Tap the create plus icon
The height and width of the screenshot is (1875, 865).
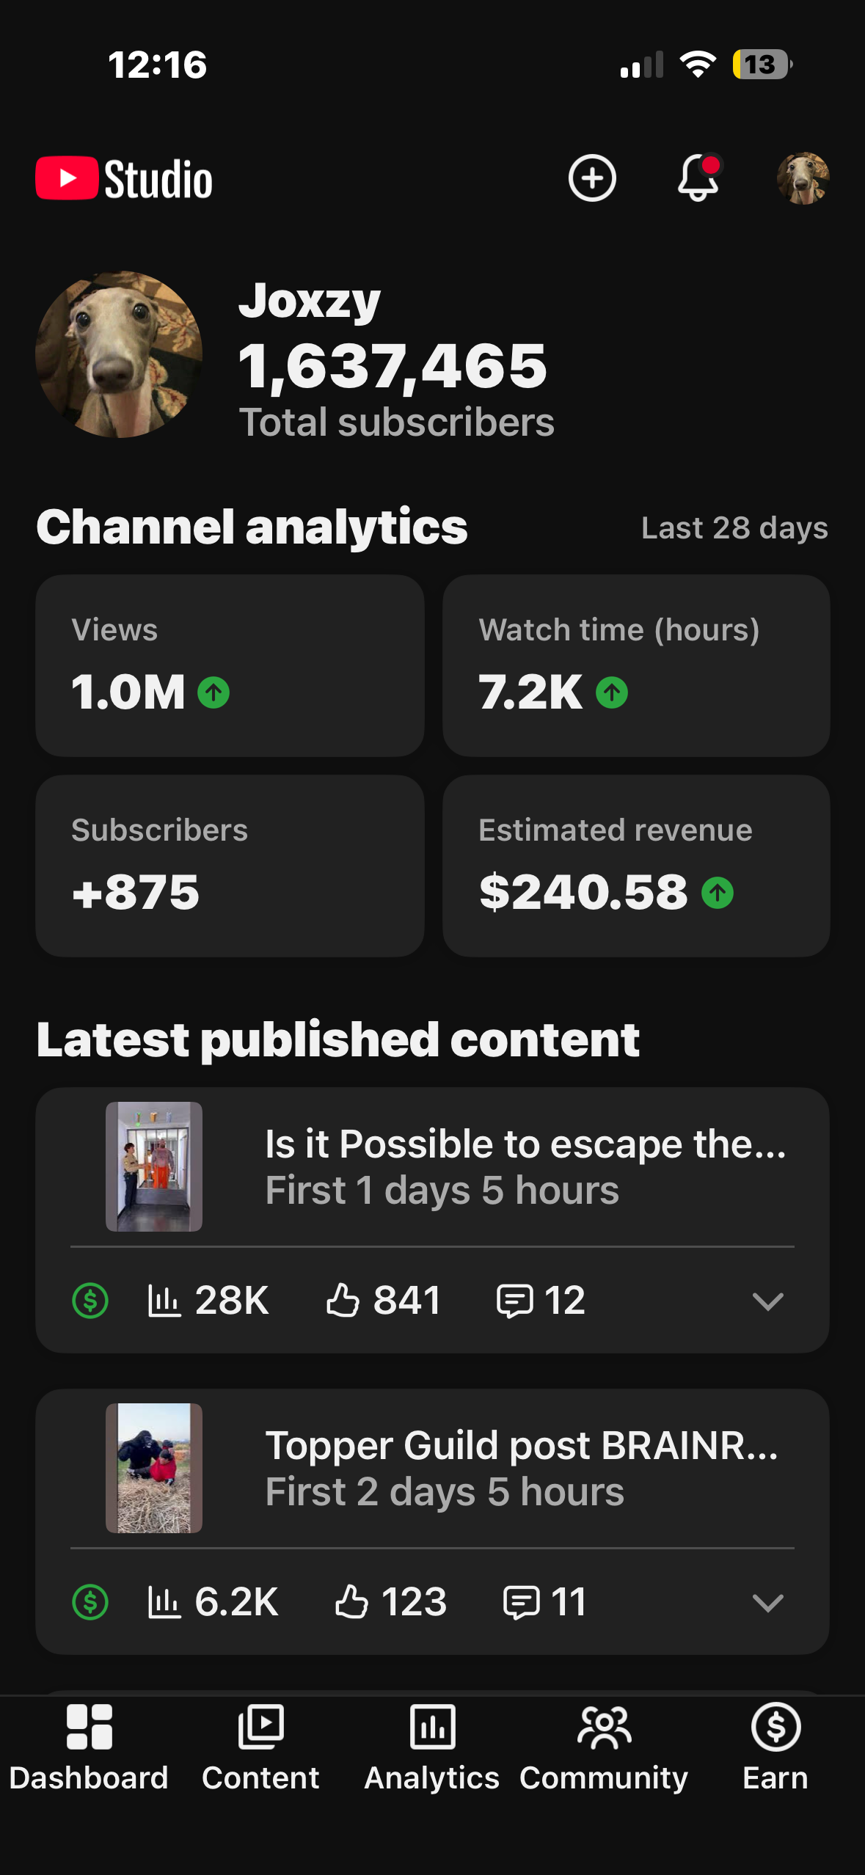point(592,178)
